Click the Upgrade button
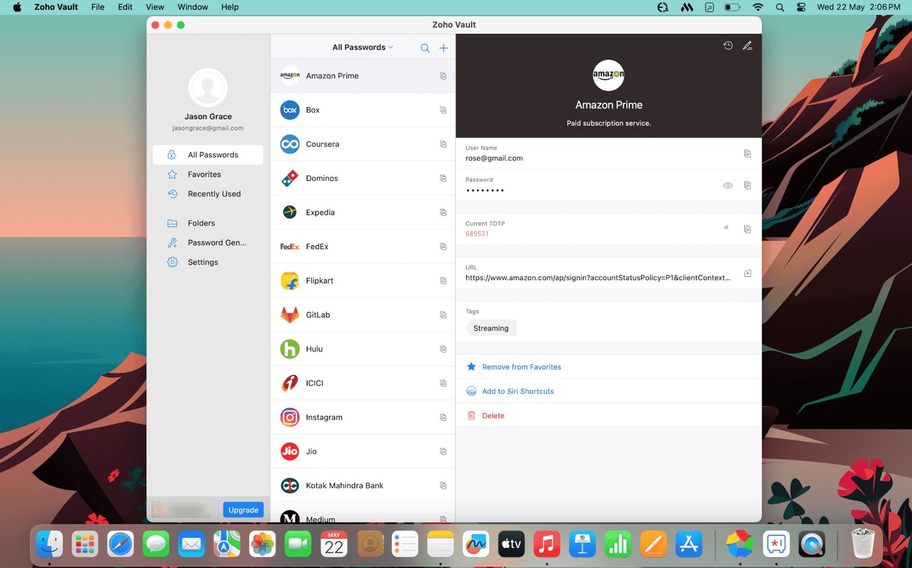Viewport: 912px width, 568px height. [x=243, y=510]
